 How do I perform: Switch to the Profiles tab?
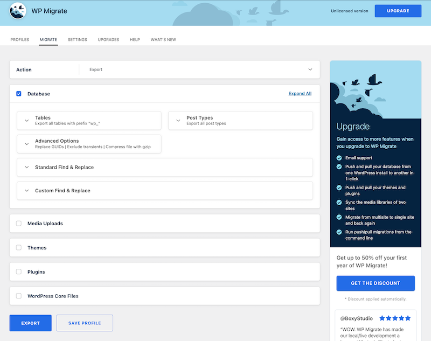pyautogui.click(x=19, y=39)
